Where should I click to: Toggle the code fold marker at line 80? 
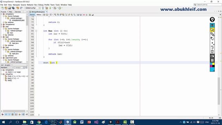pyautogui.click(x=36, y=31)
